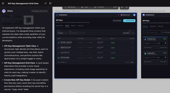This screenshot has width=170, height=93.
Task: Open the All Environments dropdown in Grid View
Action: point(166,32)
